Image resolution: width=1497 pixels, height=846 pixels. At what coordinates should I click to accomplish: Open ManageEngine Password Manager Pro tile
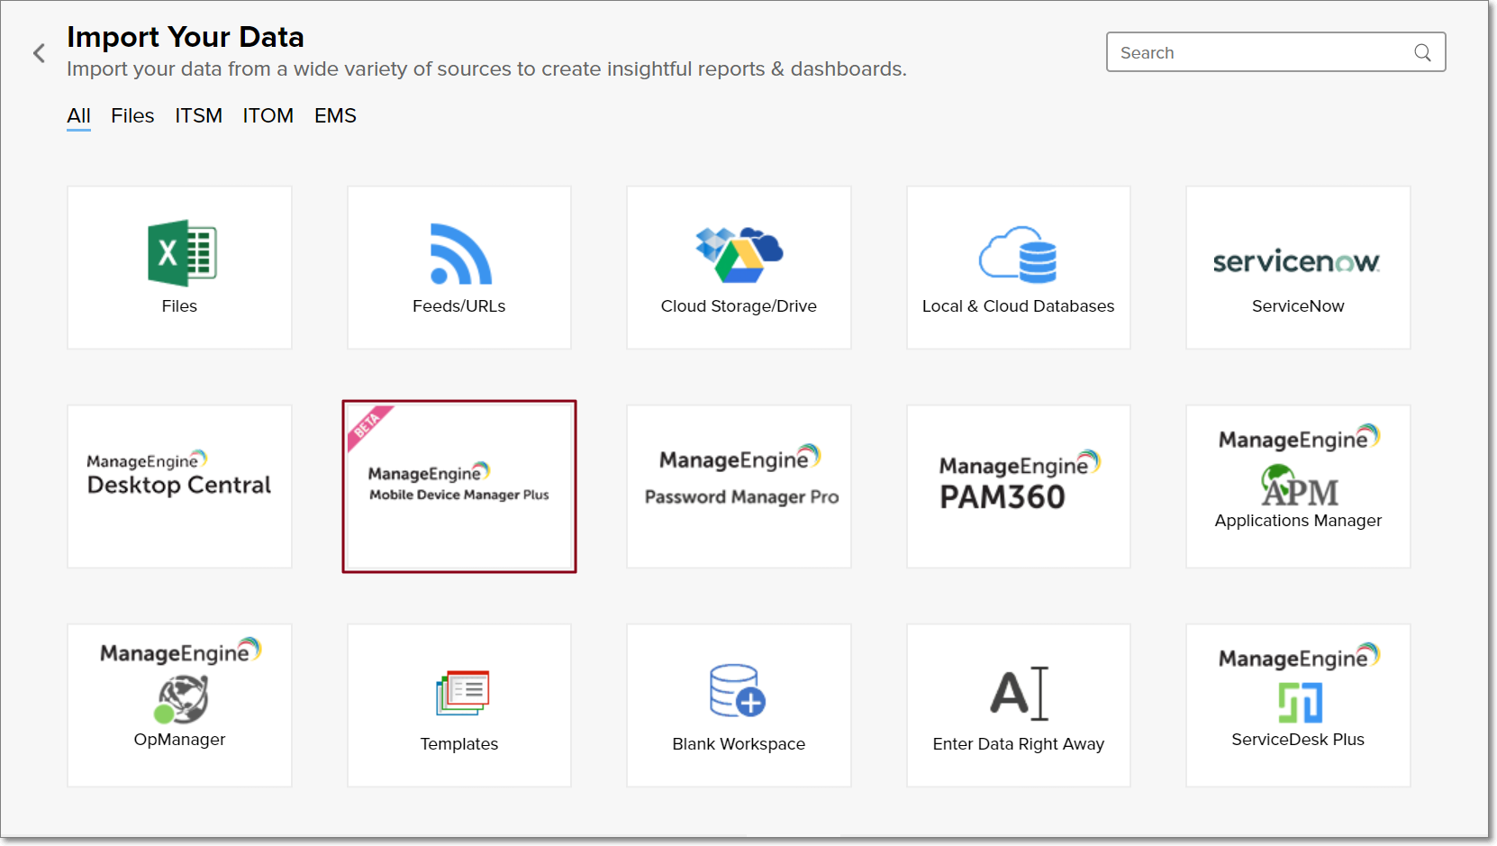[739, 487]
